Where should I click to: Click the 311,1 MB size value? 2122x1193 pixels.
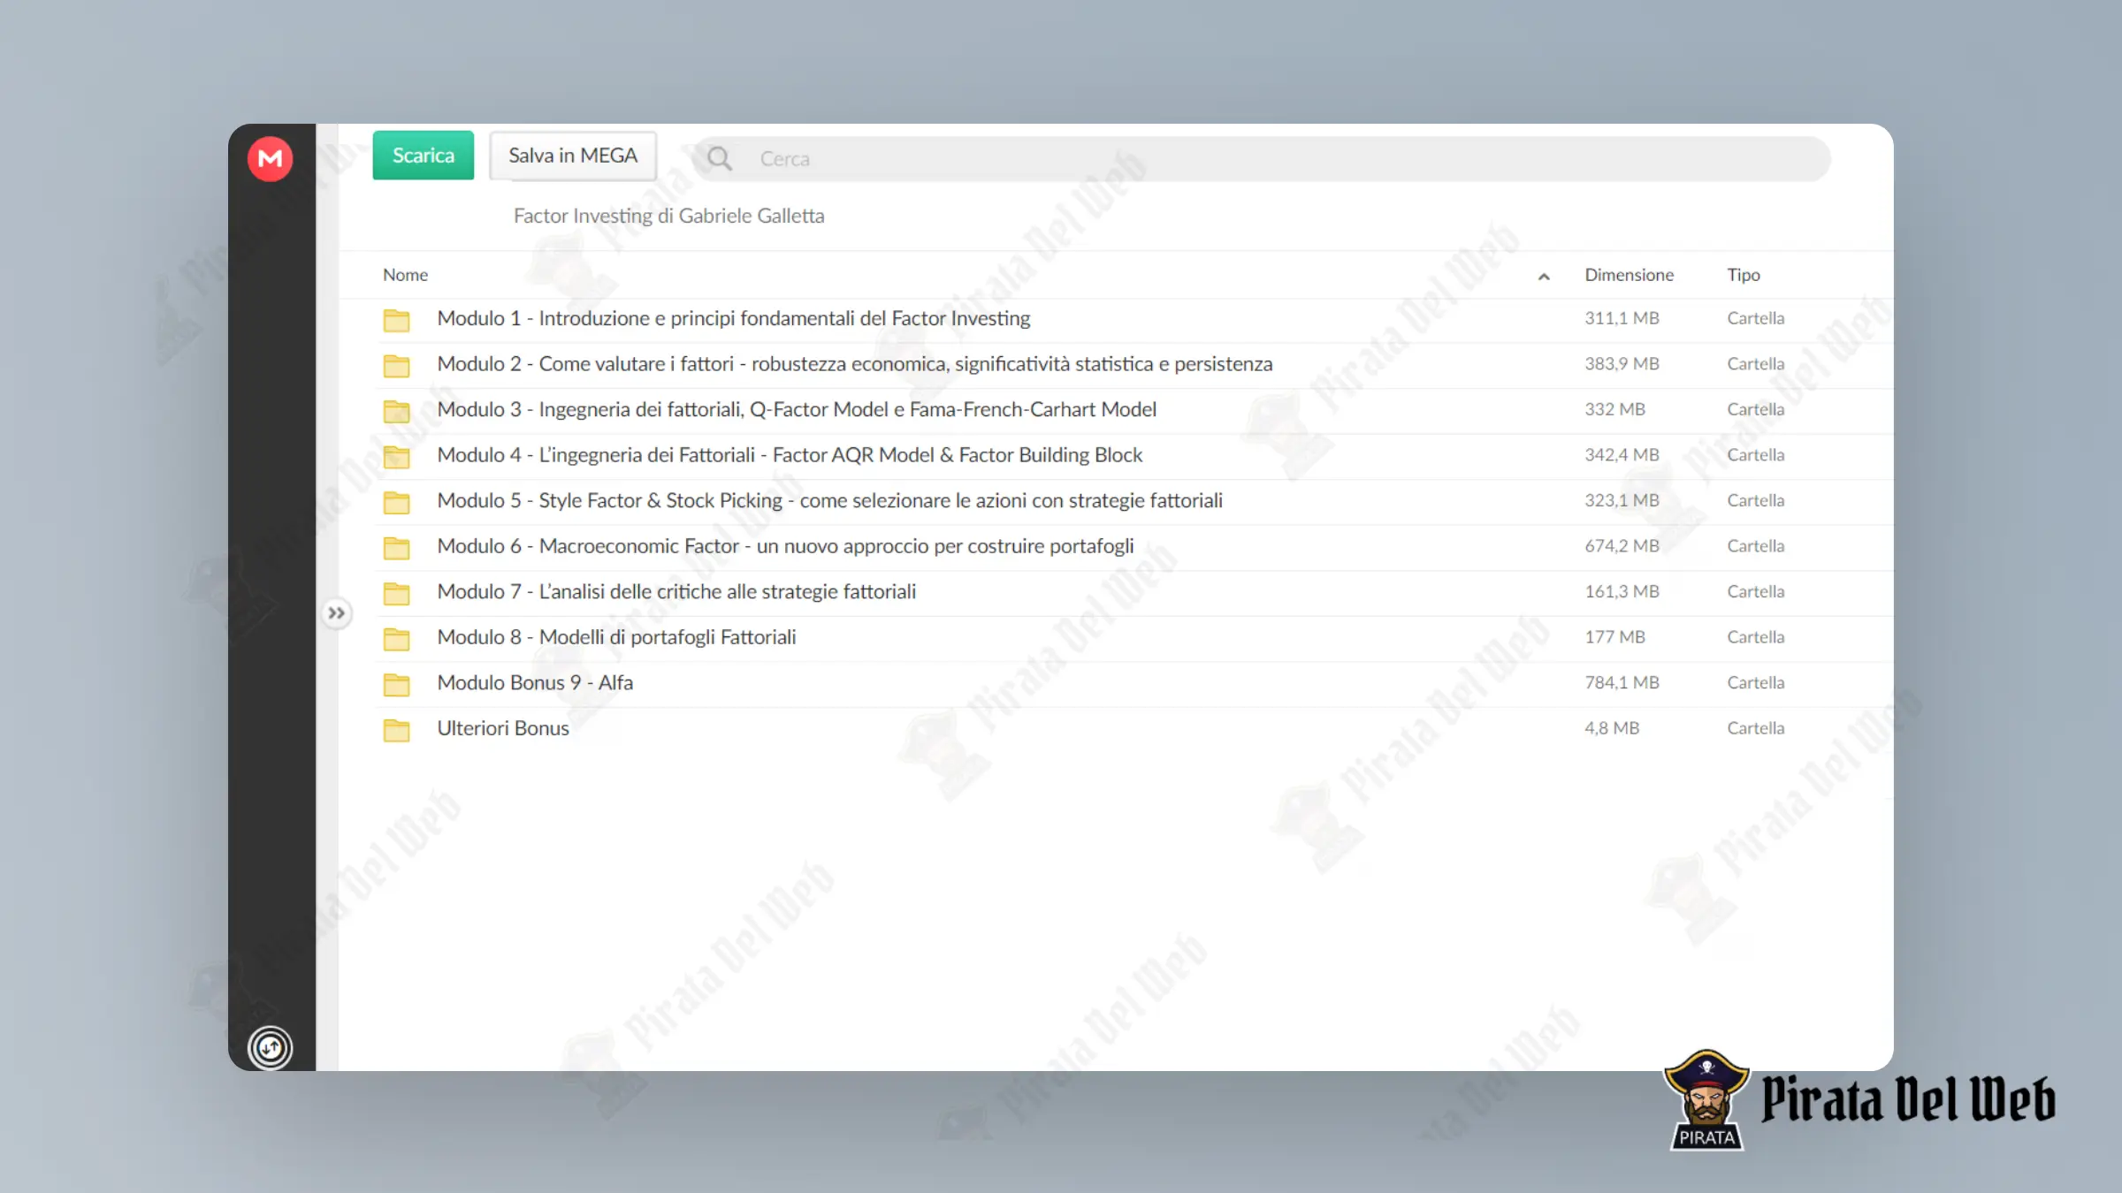point(1622,318)
